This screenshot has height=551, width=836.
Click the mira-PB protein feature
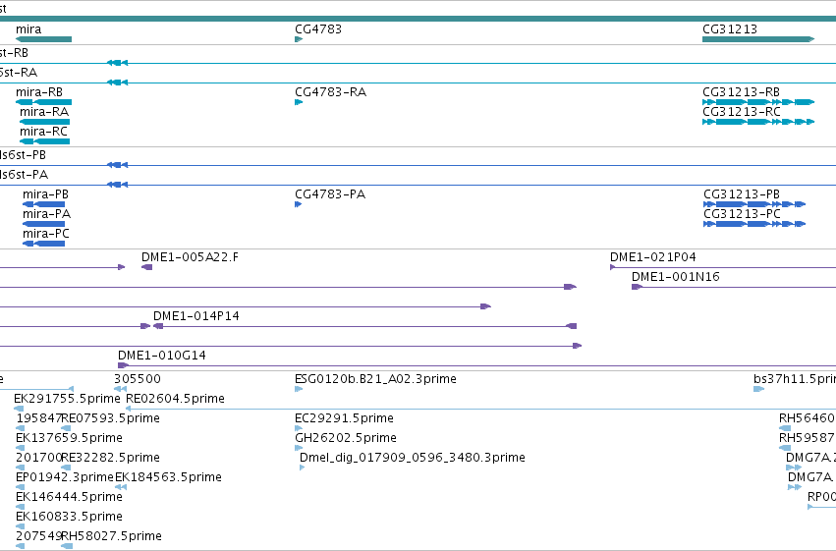(44, 204)
